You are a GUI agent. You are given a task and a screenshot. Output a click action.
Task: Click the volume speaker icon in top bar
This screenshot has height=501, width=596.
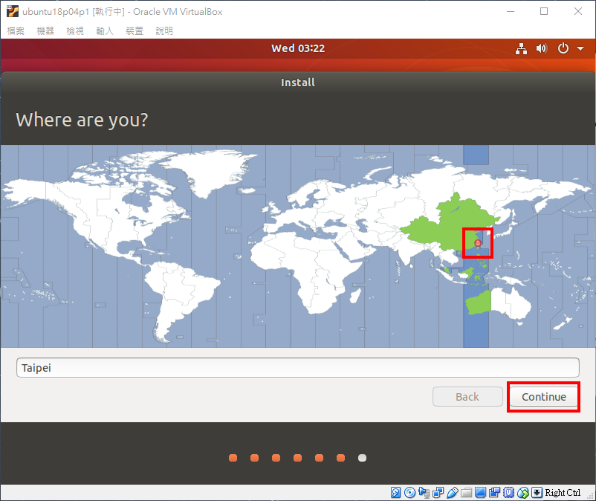[542, 48]
